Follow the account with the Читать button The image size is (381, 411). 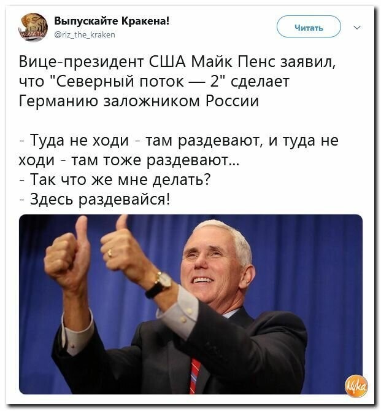coord(309,27)
